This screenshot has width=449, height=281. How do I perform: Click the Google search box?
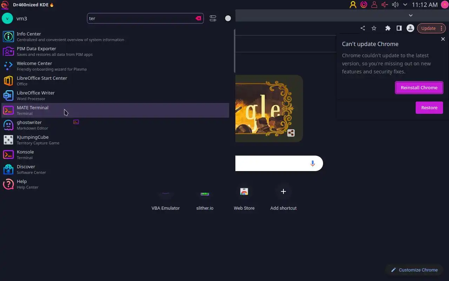279,163
